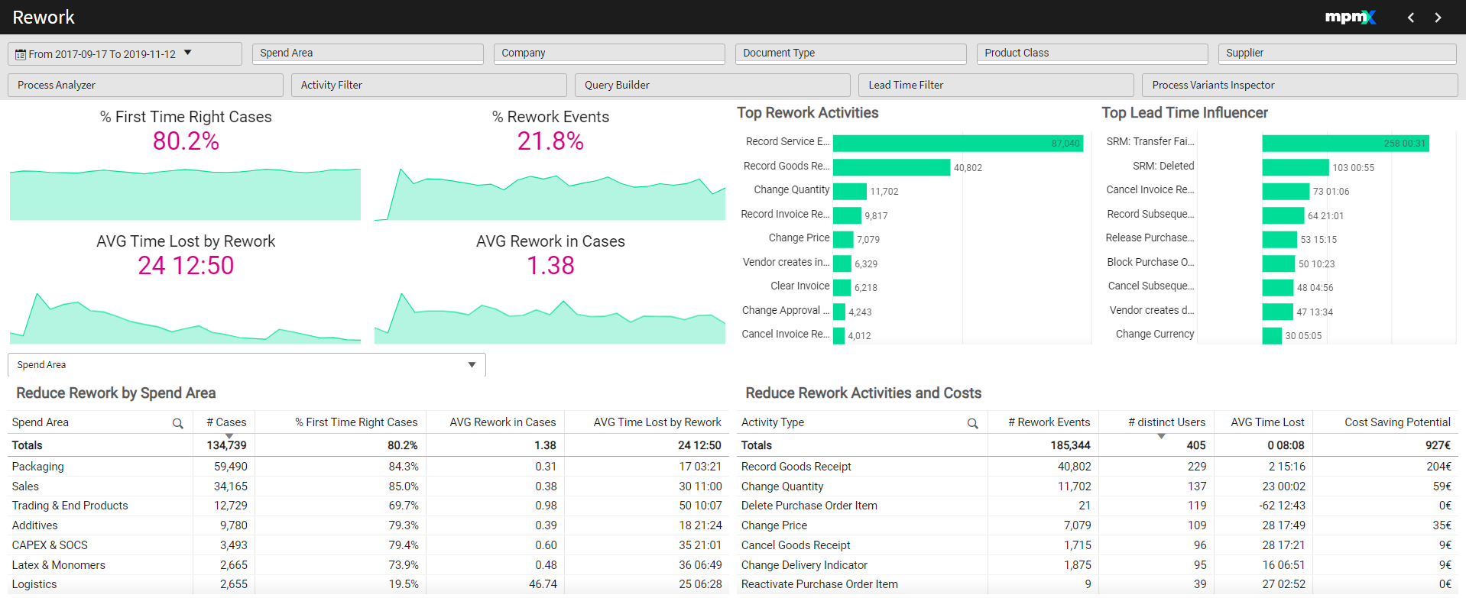Screen dimensions: 1466x598
Task: Select Change Delivery Indicator row
Action: (1096, 565)
